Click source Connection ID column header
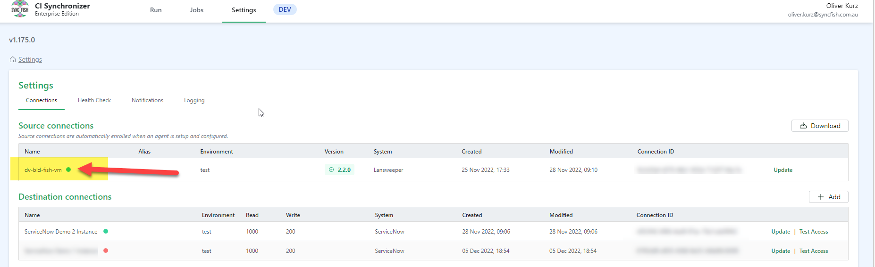875x267 pixels. click(656, 152)
